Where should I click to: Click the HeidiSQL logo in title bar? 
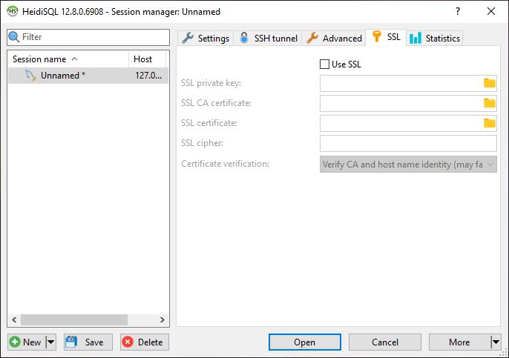click(13, 11)
